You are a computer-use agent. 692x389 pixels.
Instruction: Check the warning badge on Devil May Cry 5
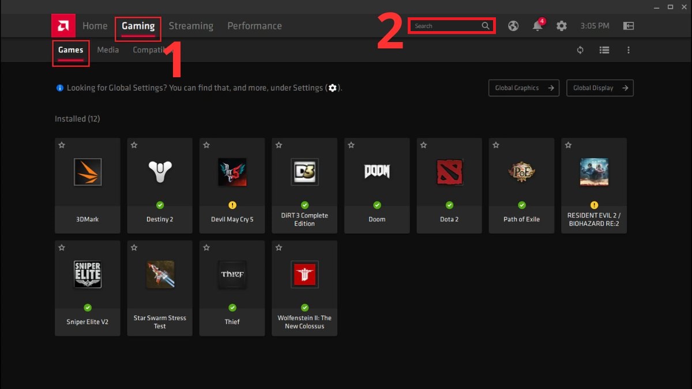[232, 205]
